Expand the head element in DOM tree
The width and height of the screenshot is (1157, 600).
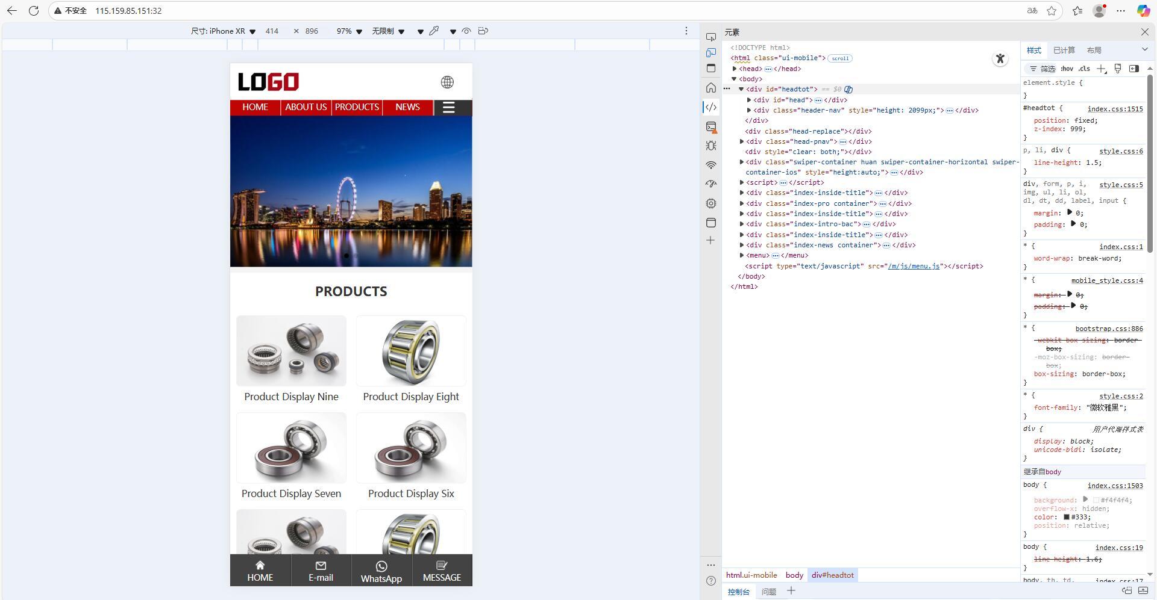click(x=735, y=69)
